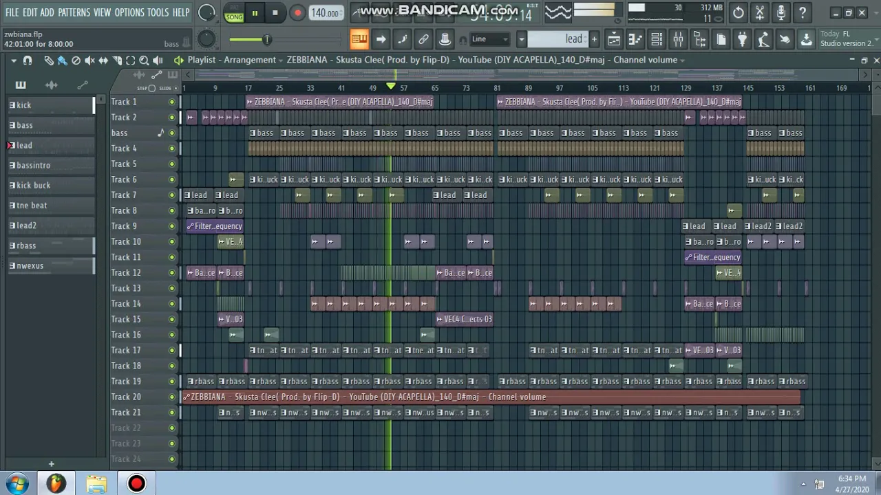Select the bassintro pattern in picker

click(x=51, y=165)
